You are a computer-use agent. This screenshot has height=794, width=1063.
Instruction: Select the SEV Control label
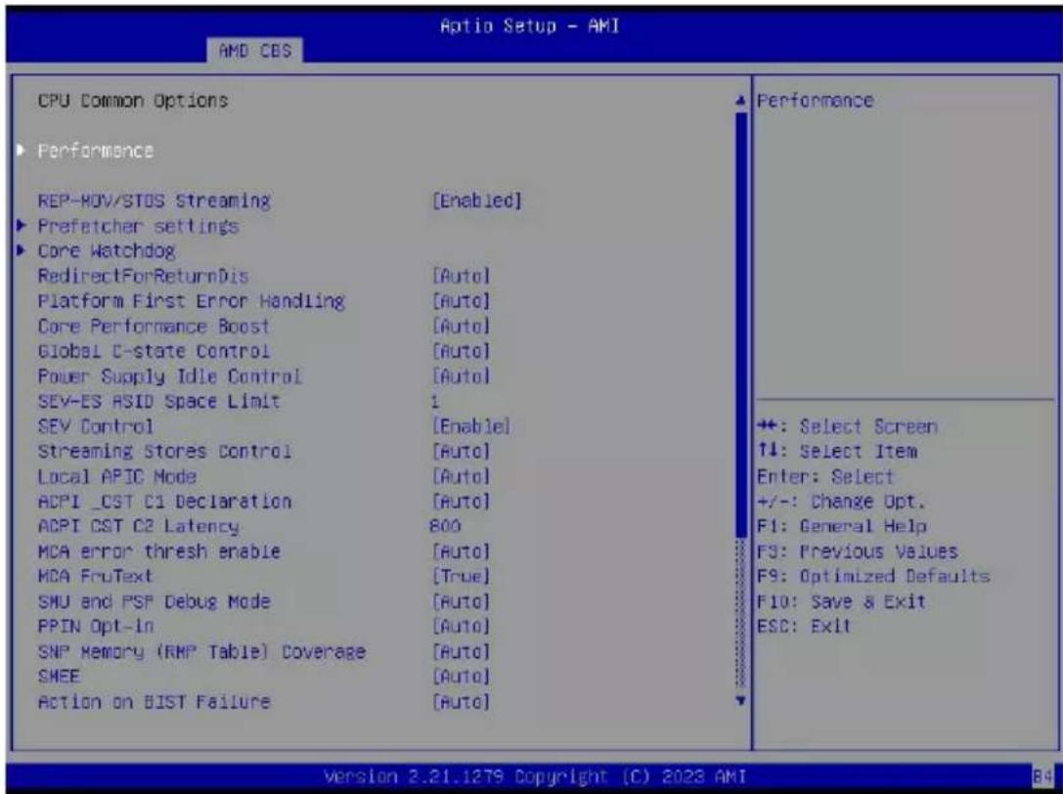(96, 426)
